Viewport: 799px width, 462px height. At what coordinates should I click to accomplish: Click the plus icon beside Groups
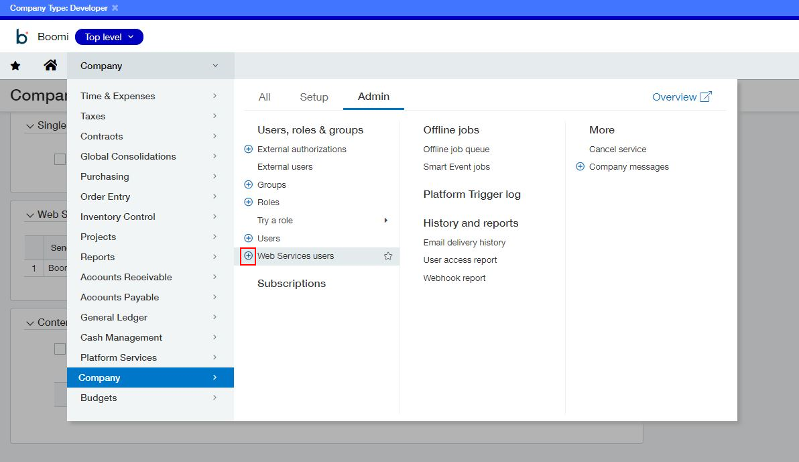click(248, 184)
